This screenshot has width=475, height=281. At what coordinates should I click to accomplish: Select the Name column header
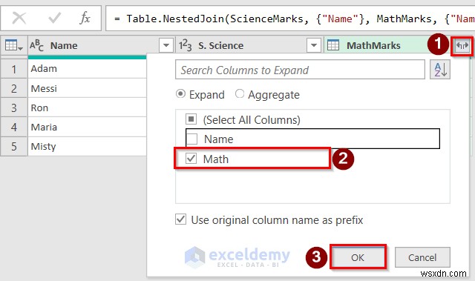point(64,46)
